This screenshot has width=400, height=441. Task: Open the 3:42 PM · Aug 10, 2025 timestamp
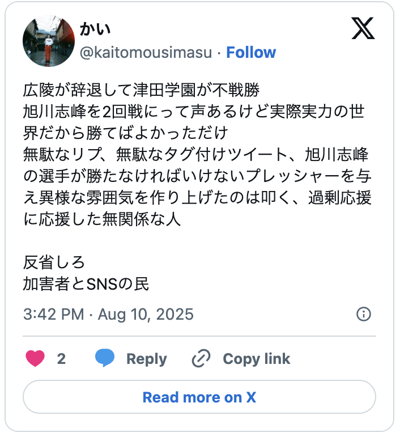(x=108, y=314)
